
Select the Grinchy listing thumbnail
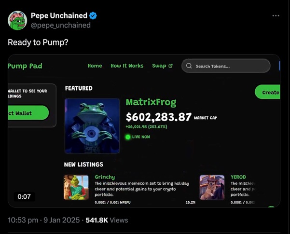coord(76,187)
